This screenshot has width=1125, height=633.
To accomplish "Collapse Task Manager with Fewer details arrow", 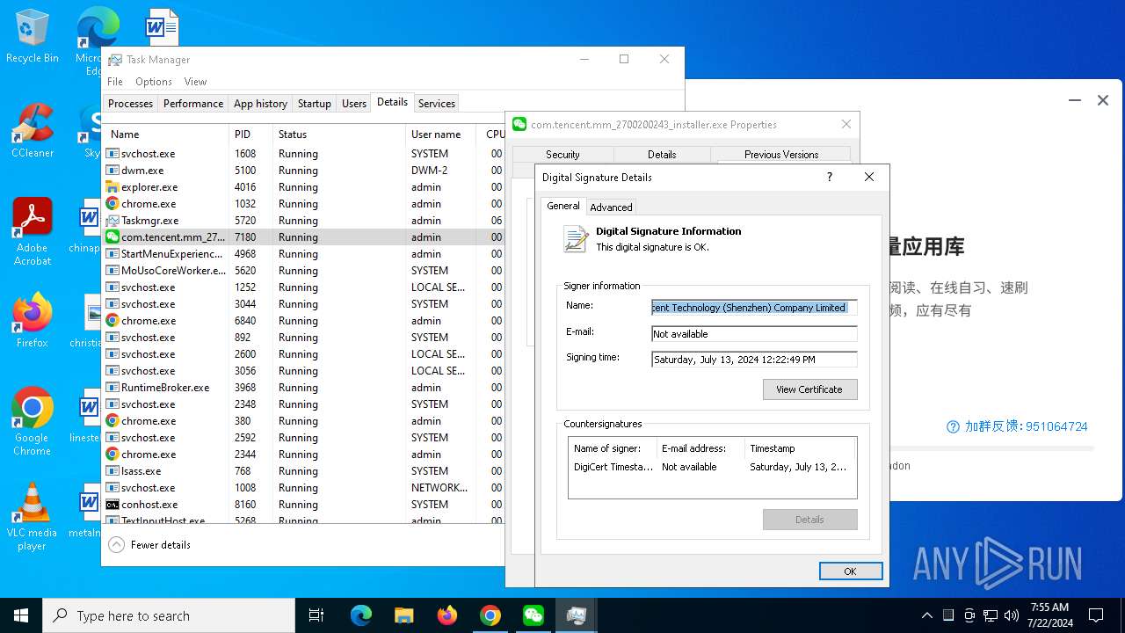I will pyautogui.click(x=116, y=545).
